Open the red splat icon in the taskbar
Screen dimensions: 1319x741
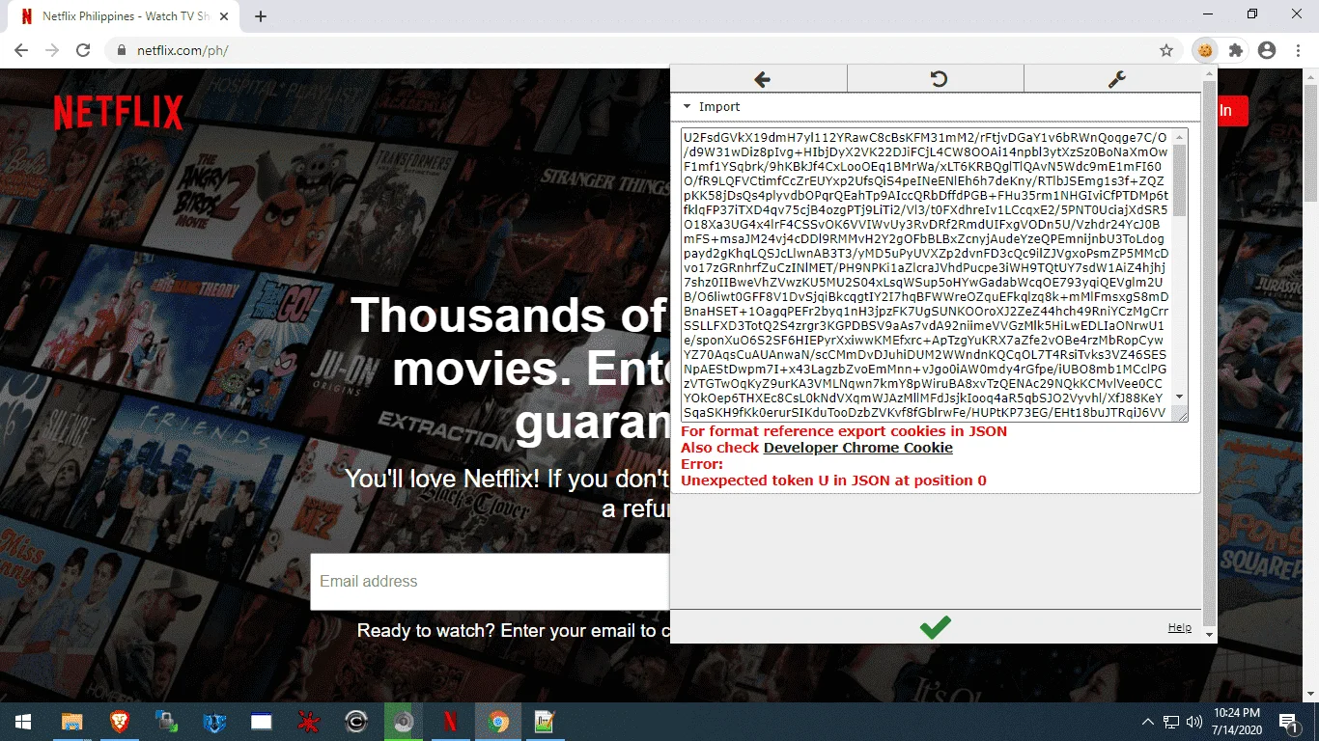[x=308, y=722]
